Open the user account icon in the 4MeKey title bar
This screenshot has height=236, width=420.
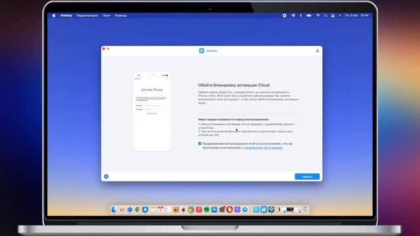(317, 51)
